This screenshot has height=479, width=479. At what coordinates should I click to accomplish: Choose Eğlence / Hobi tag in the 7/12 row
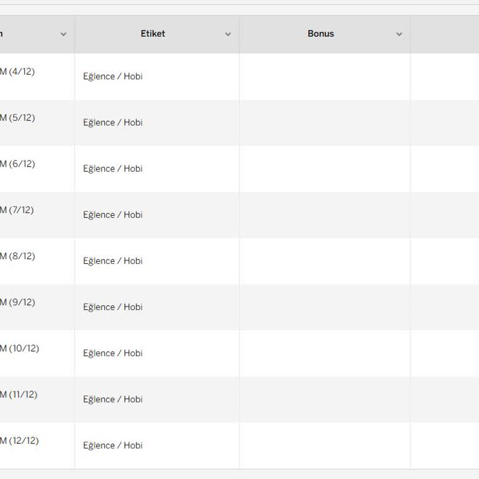pos(113,215)
